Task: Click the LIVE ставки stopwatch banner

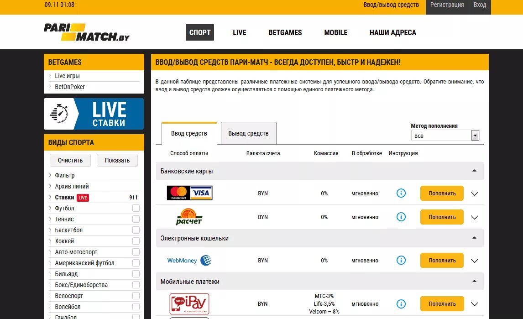Action: click(x=94, y=114)
